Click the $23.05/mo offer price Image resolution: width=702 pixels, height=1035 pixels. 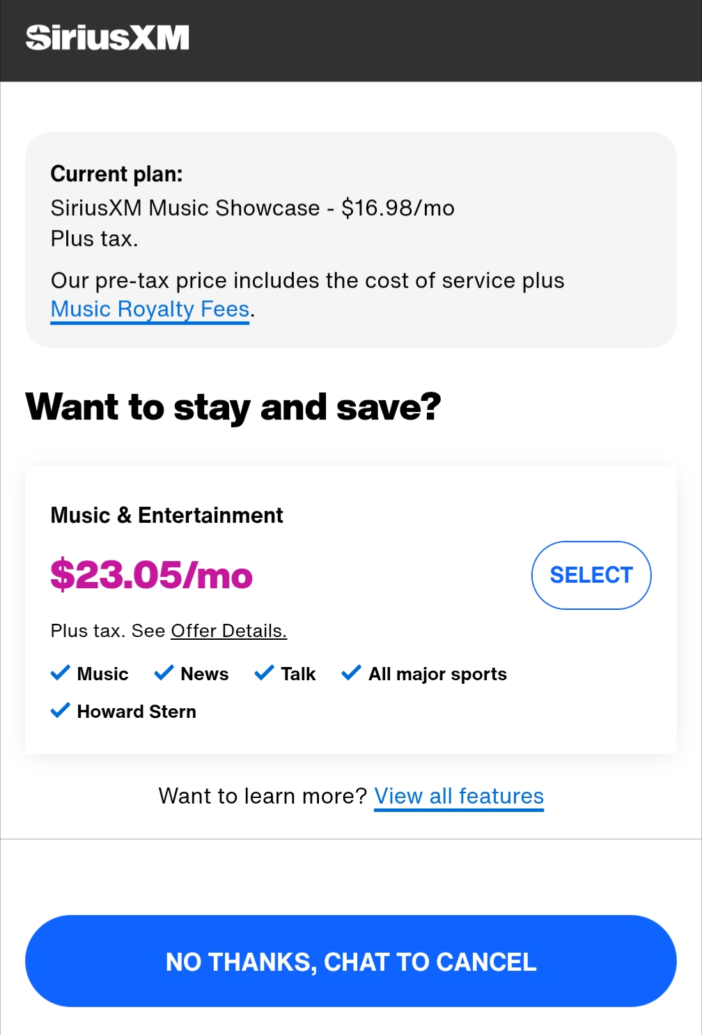tap(152, 576)
